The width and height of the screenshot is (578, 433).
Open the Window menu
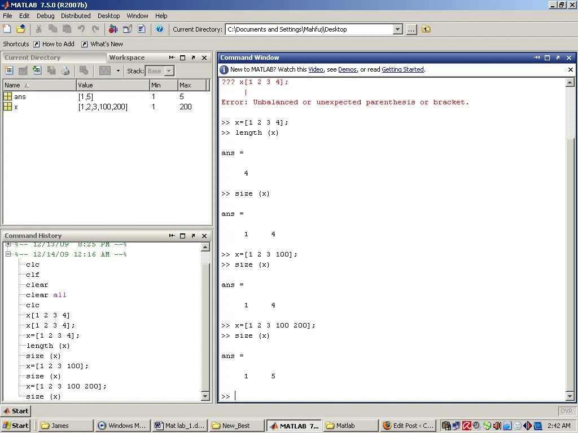coord(137,16)
